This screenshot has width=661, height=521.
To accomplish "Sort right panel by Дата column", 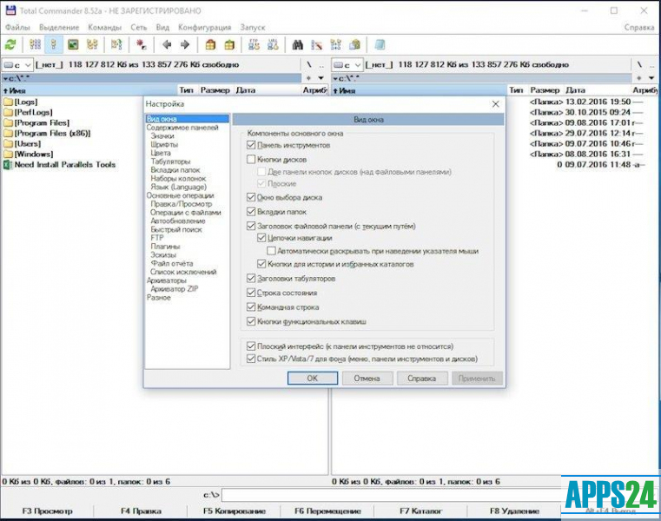I will (x=597, y=90).
